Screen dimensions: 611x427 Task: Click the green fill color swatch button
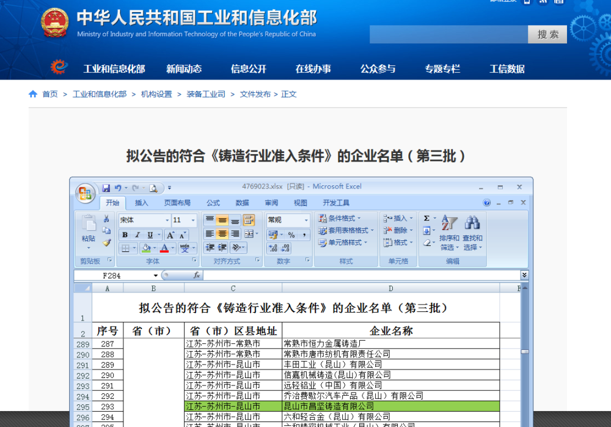point(146,248)
